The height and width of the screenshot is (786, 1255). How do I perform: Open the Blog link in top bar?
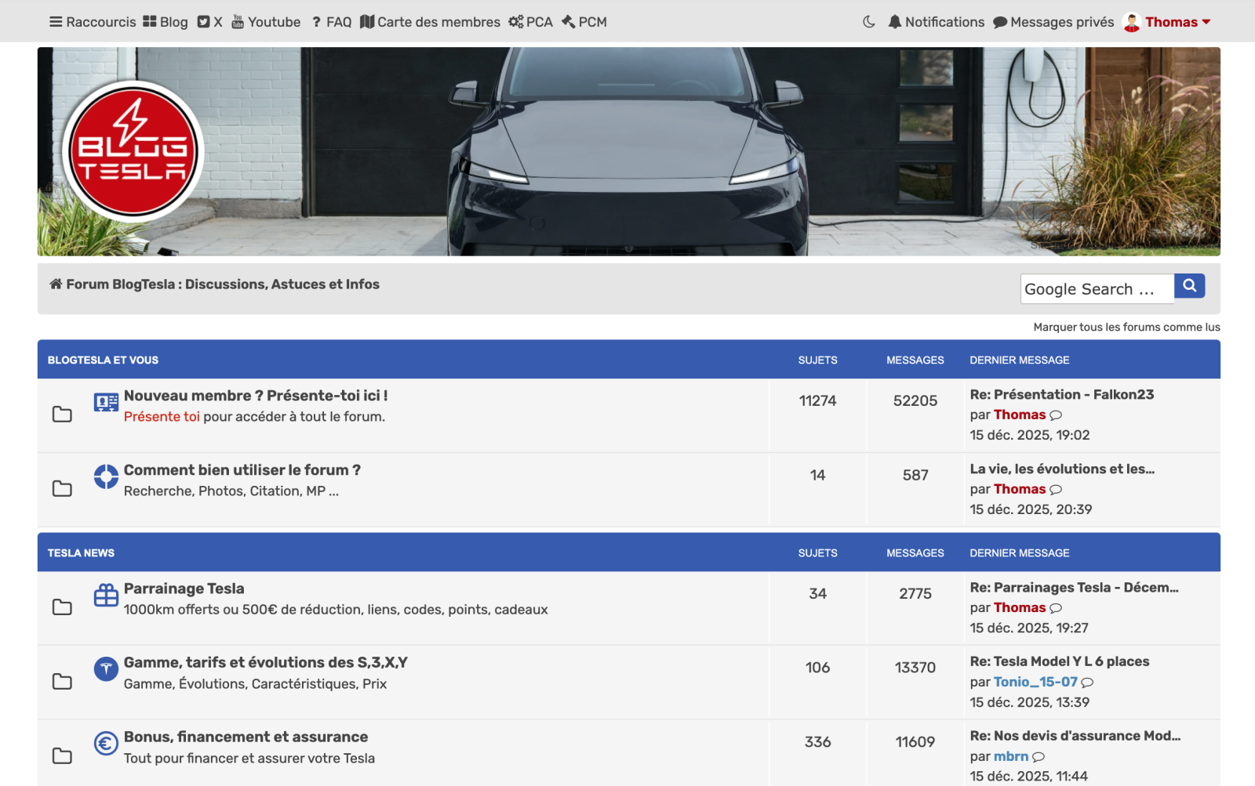(x=166, y=22)
